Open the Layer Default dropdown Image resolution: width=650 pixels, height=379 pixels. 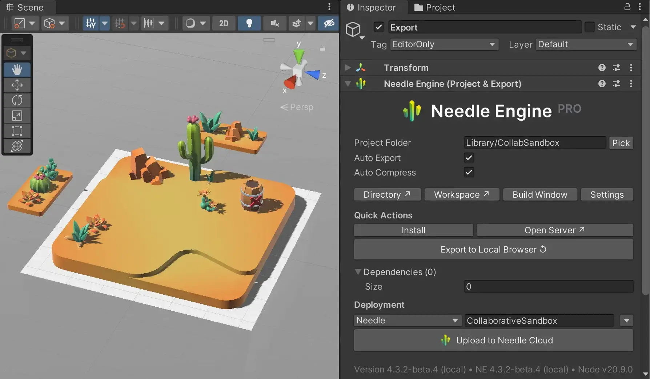pyautogui.click(x=586, y=44)
